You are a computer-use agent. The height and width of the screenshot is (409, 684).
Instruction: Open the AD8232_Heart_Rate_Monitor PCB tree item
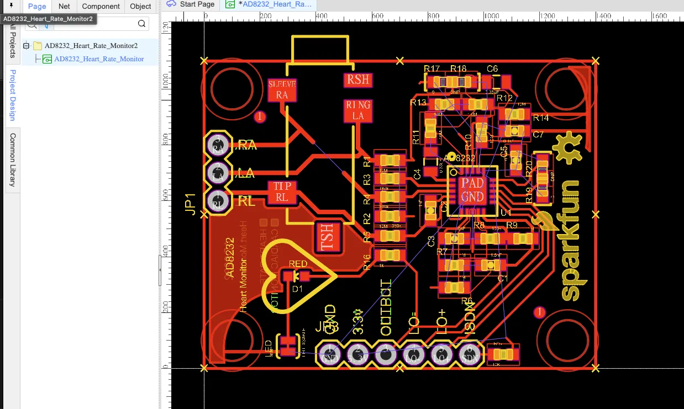pos(99,59)
